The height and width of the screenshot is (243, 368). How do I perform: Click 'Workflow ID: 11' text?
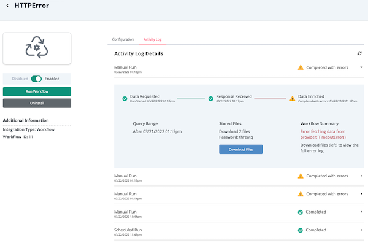click(18, 137)
